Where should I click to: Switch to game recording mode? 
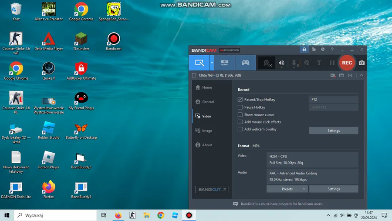click(x=245, y=63)
